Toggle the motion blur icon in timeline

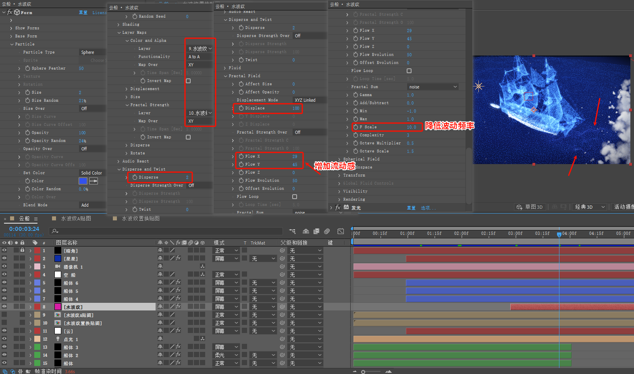pos(327,231)
